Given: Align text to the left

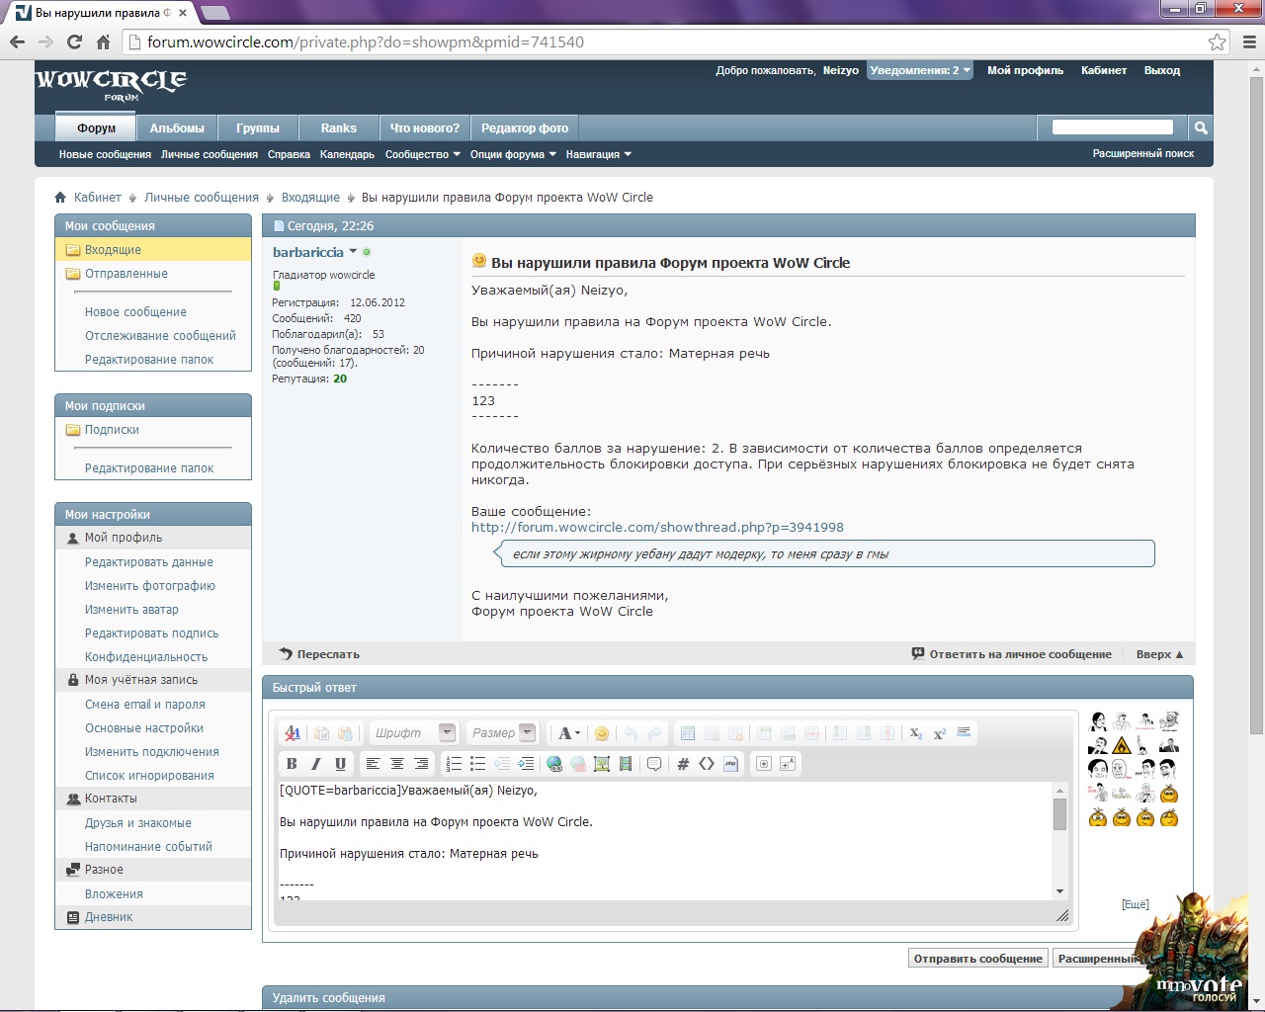Looking at the screenshot, I should point(373,764).
